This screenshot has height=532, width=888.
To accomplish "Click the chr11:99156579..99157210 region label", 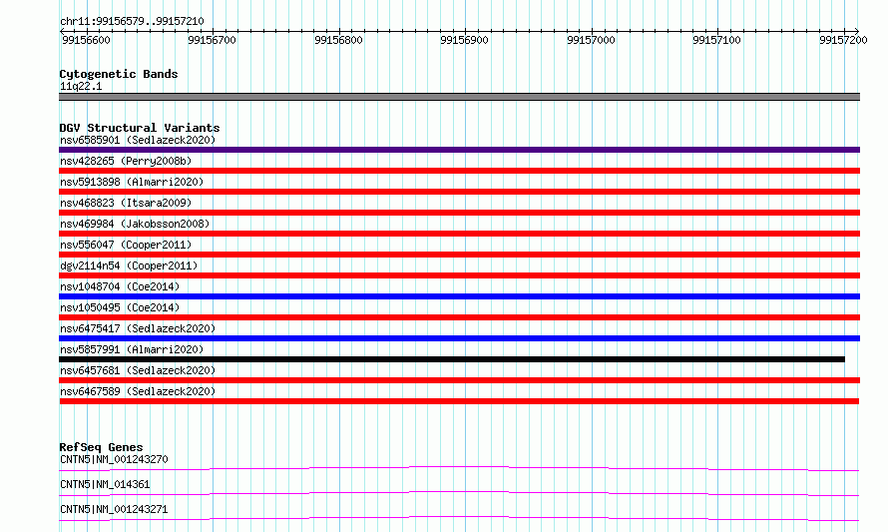I will (132, 21).
